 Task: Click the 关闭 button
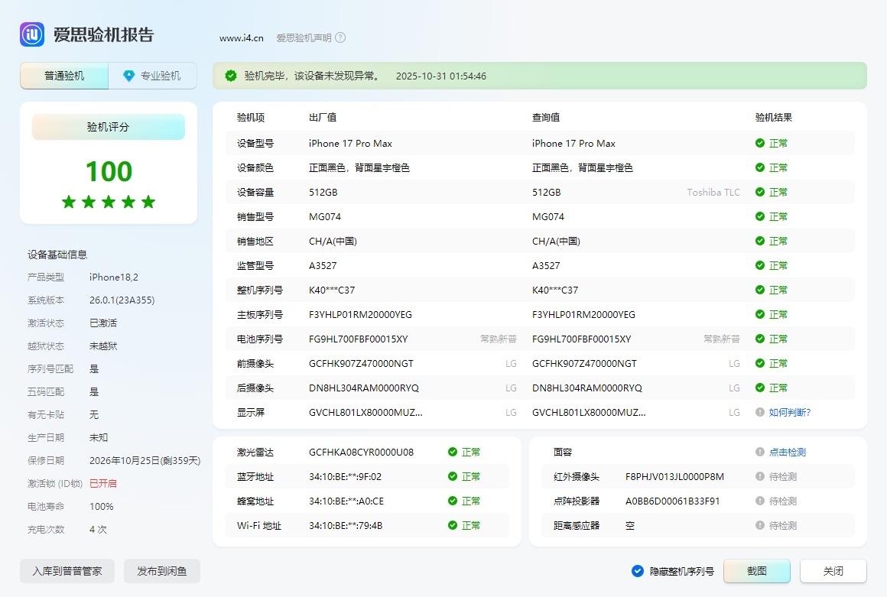point(833,571)
